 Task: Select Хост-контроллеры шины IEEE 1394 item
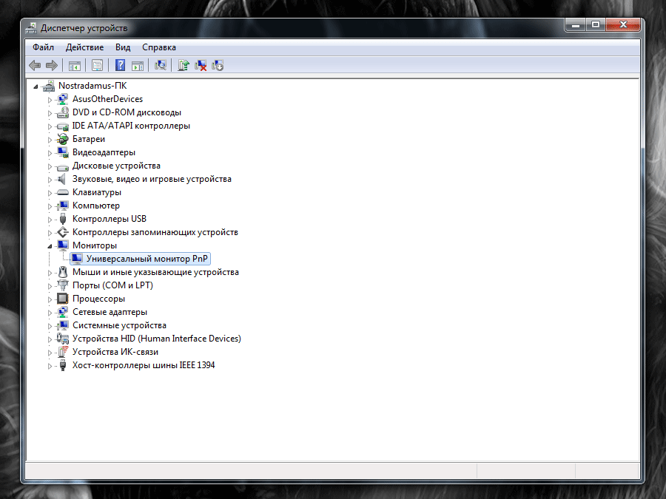click(144, 365)
